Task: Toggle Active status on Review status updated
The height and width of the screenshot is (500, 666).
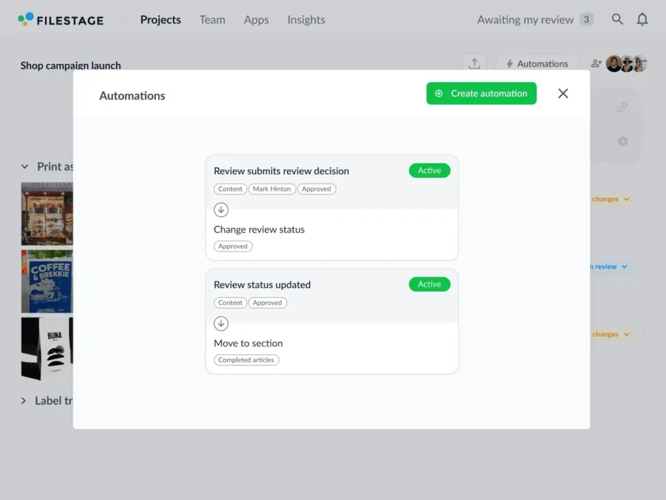Action: click(429, 285)
